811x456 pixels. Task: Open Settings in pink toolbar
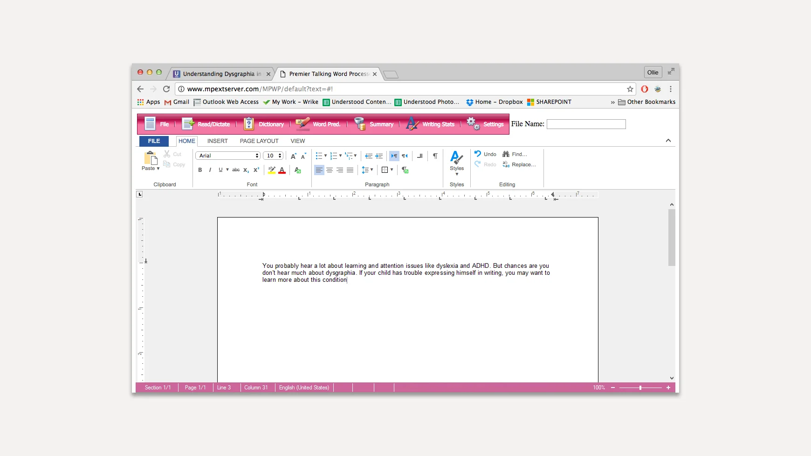tap(485, 124)
